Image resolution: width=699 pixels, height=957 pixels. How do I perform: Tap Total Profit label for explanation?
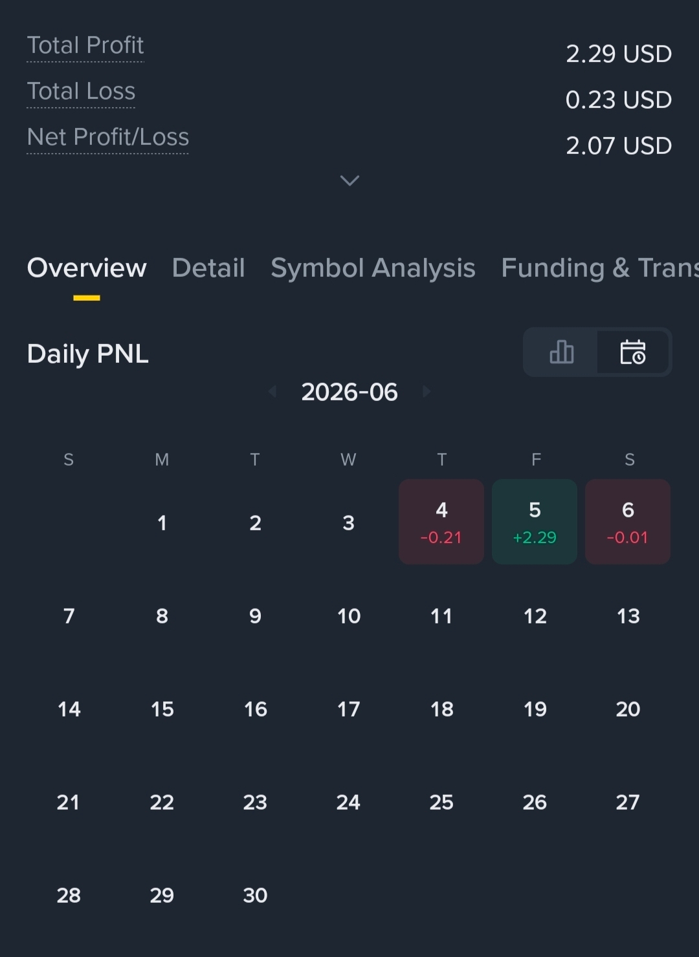85,45
